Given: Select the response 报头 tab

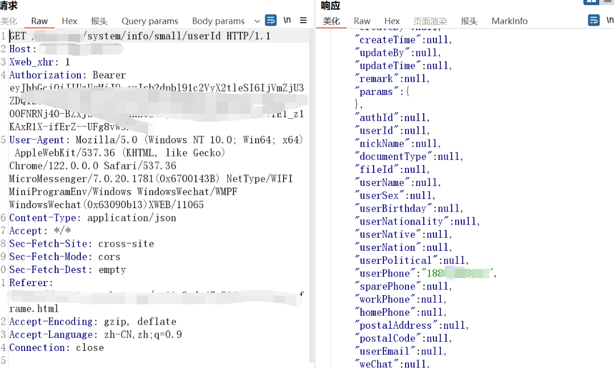Looking at the screenshot, I should pos(469,21).
